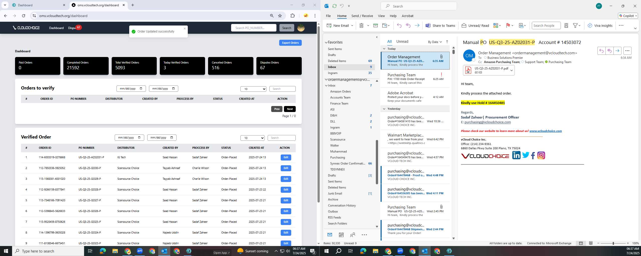Screen dimensions: 641x256
Task: Open the www.vcloudchoice.com link in email
Action: (x=545, y=131)
